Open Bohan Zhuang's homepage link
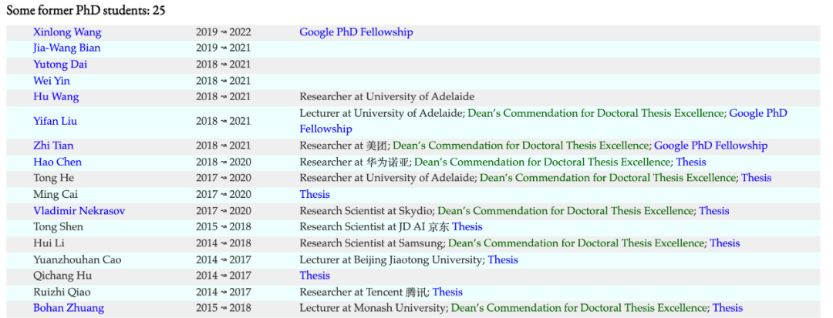The image size is (833, 318). tap(69, 308)
